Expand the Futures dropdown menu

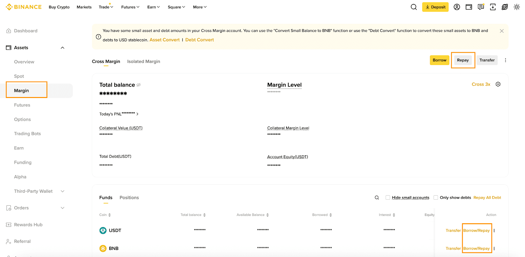pyautogui.click(x=130, y=7)
